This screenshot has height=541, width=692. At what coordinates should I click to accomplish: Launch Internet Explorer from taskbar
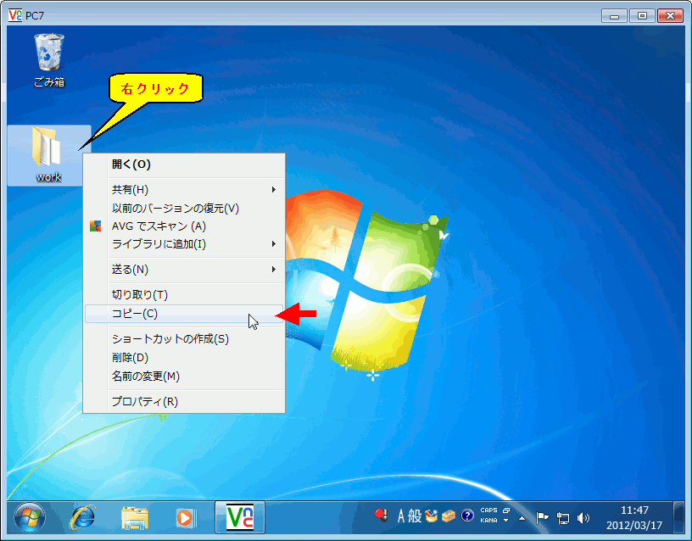point(82,516)
